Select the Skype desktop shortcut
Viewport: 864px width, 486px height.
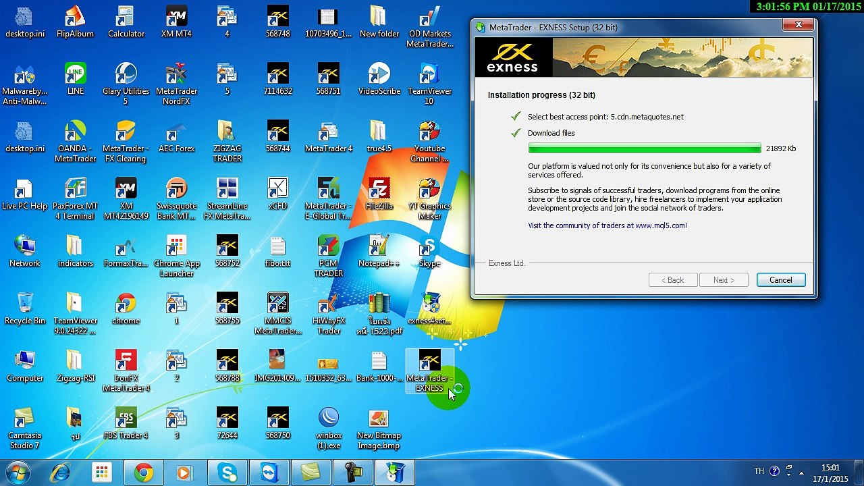click(x=429, y=251)
